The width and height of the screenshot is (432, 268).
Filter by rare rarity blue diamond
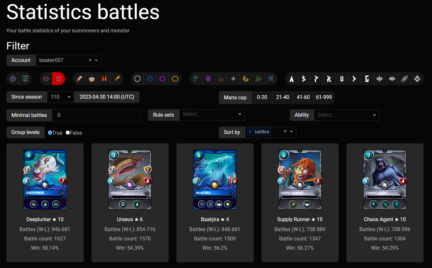pyautogui.click(x=150, y=79)
